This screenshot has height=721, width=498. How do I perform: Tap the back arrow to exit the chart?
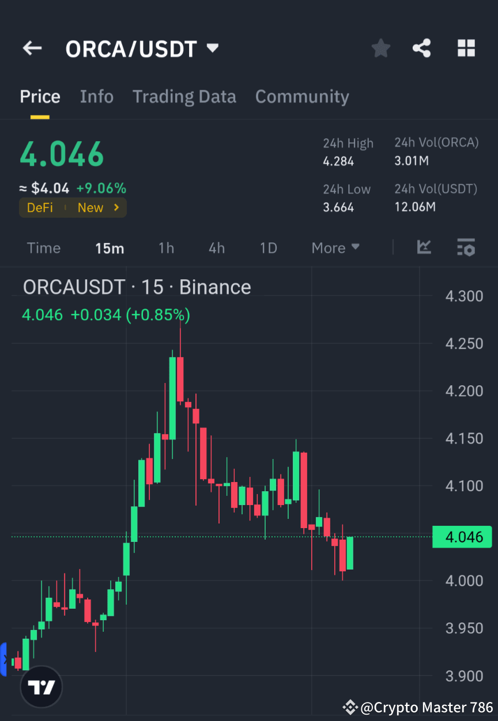[32, 48]
